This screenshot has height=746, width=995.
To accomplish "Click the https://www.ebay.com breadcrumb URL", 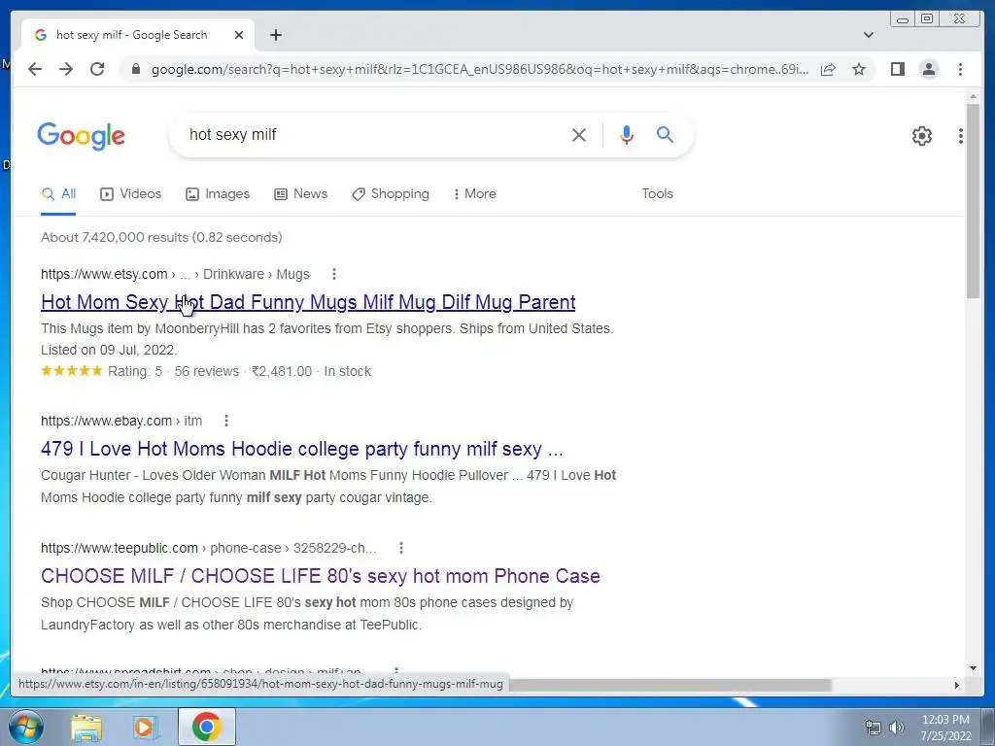I will click(x=106, y=421).
